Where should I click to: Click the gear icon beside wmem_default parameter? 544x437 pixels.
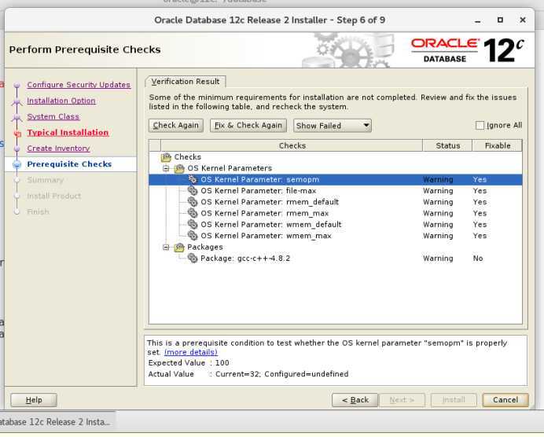(193, 224)
